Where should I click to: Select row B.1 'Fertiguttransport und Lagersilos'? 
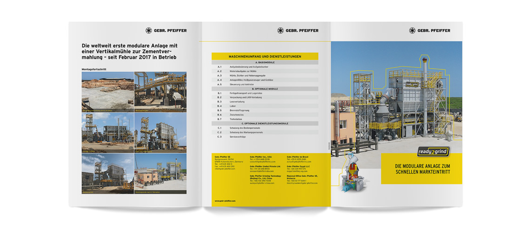265,93
